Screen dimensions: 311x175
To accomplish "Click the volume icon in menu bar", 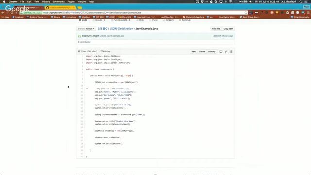I will click(251, 2).
